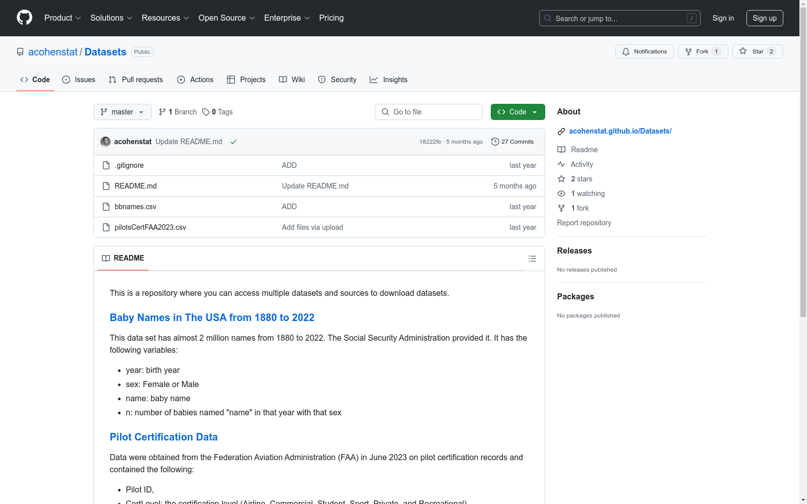Click the Go to file search field
807x504 pixels.
[429, 112]
